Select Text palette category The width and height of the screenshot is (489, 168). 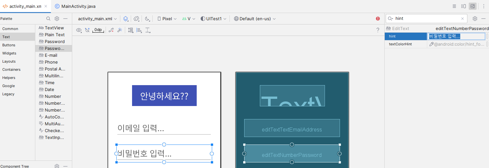[18, 37]
